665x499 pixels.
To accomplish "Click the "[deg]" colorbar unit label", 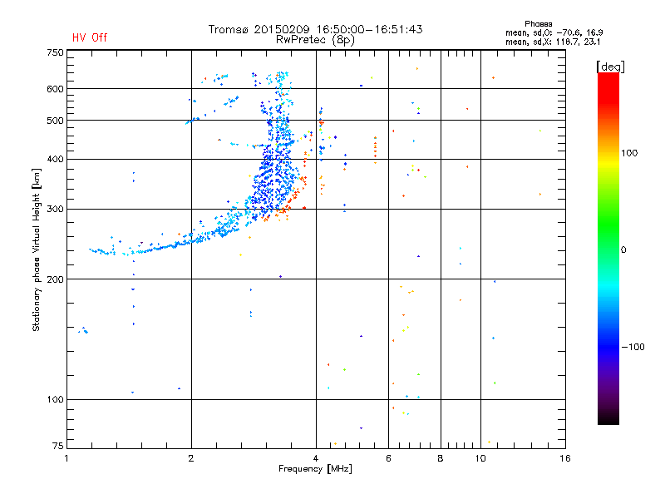I will [x=610, y=67].
